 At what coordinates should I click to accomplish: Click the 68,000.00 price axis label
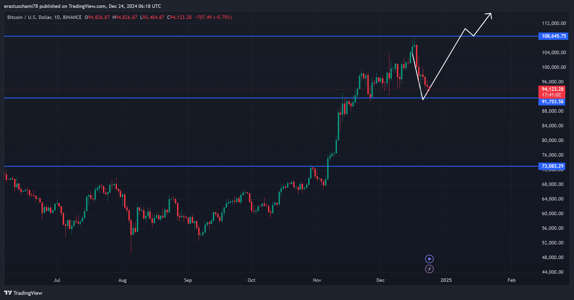click(553, 184)
